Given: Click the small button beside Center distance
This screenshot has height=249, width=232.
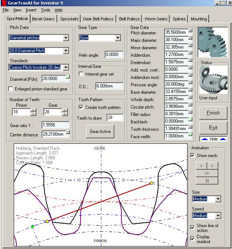Looking at the screenshot, I should pyautogui.click(x=68, y=132).
